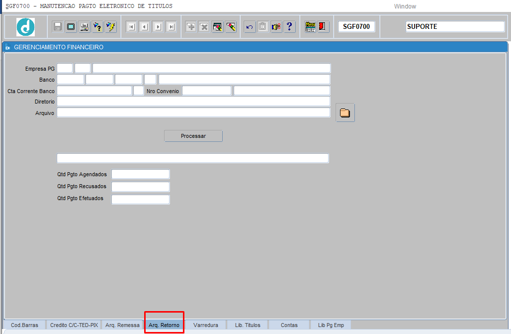Go to next record arrow icon

tap(158, 27)
